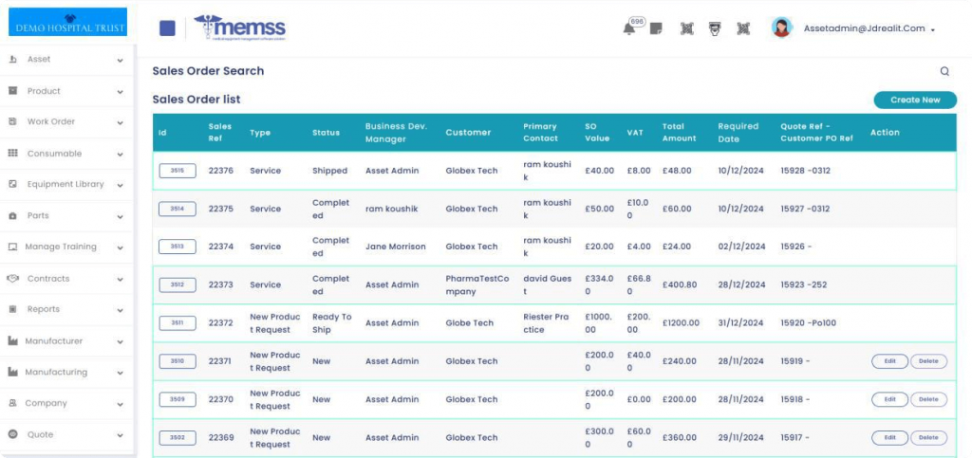Expand the Equipment Library chevron

pos(120,185)
